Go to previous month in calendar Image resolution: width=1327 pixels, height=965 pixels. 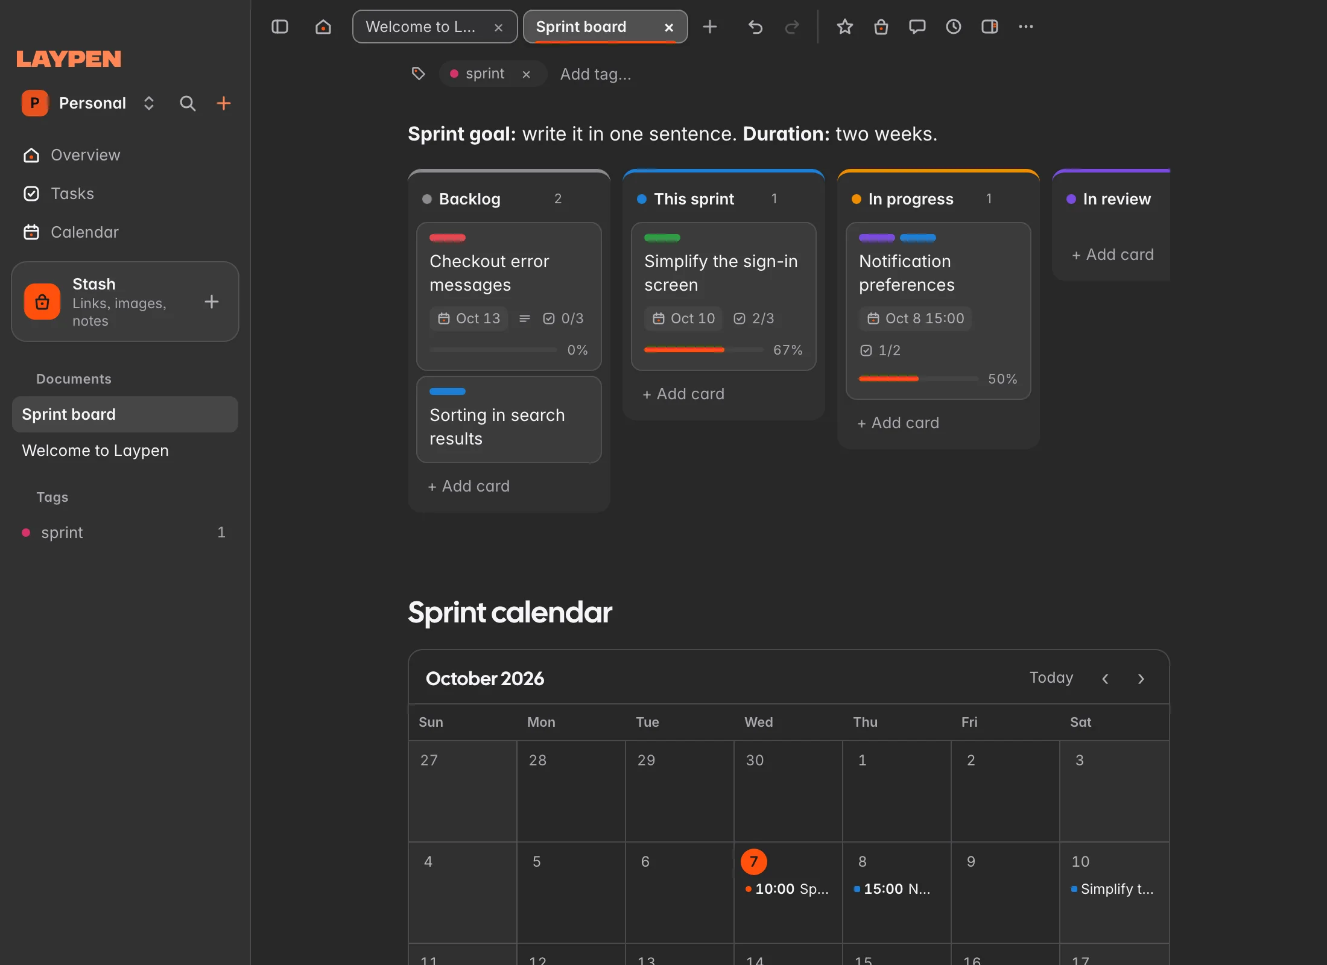(x=1105, y=679)
